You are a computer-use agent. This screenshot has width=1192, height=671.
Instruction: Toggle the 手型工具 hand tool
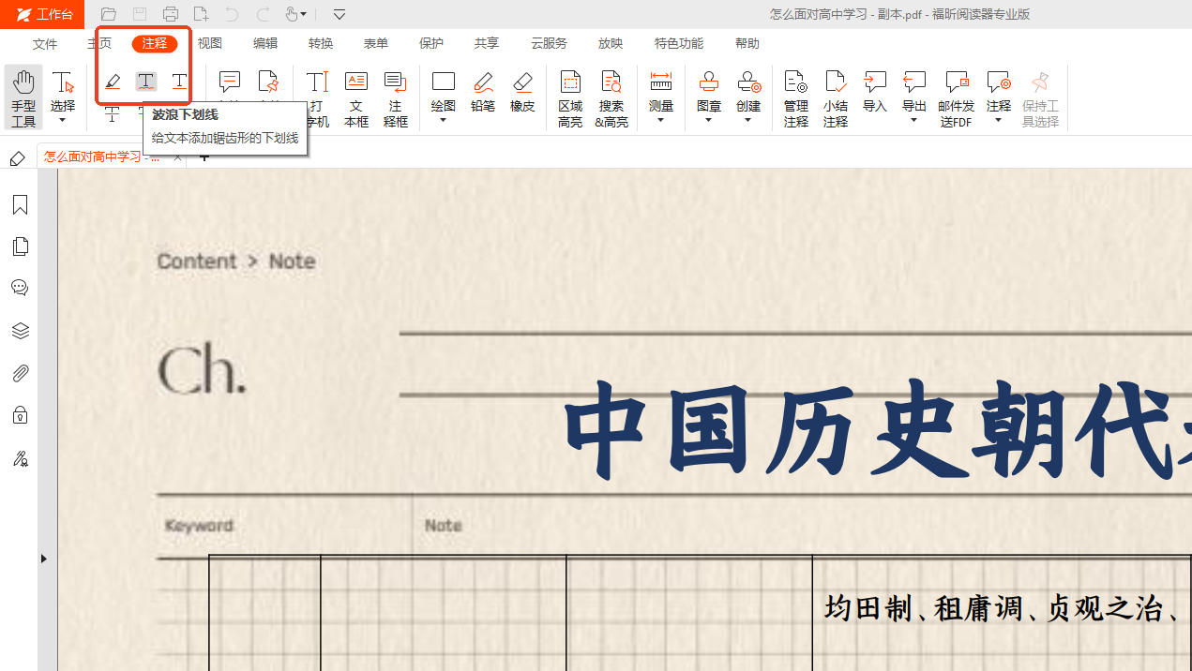[23, 97]
